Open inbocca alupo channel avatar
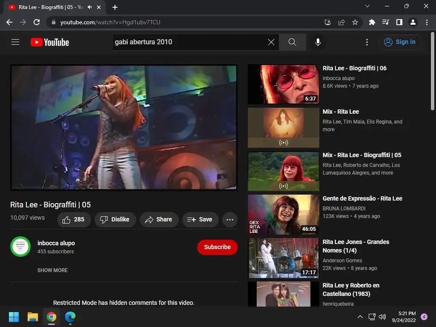436x327 pixels. point(20,247)
